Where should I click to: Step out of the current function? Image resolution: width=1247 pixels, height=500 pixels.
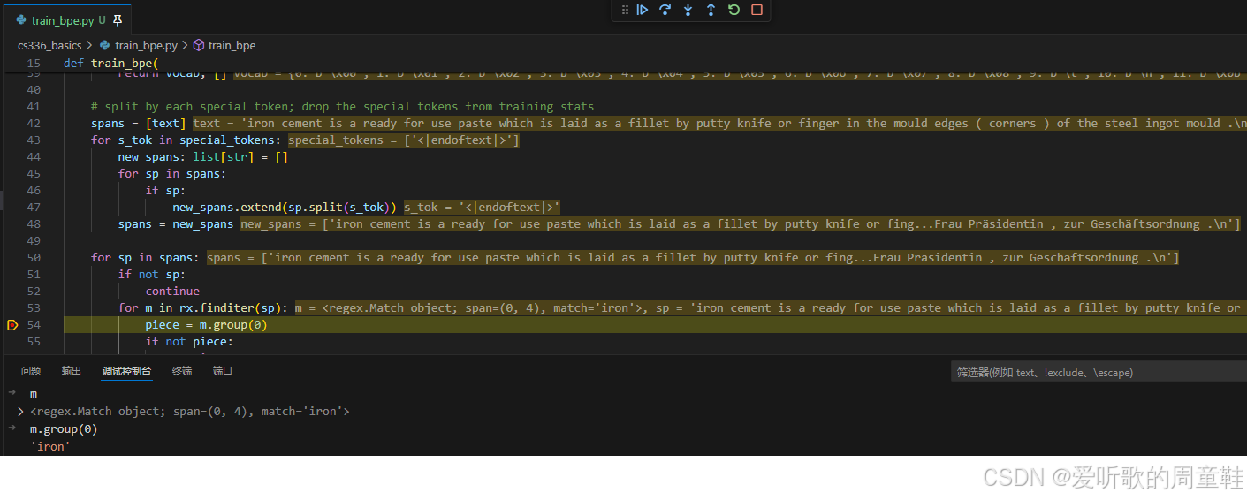711,10
